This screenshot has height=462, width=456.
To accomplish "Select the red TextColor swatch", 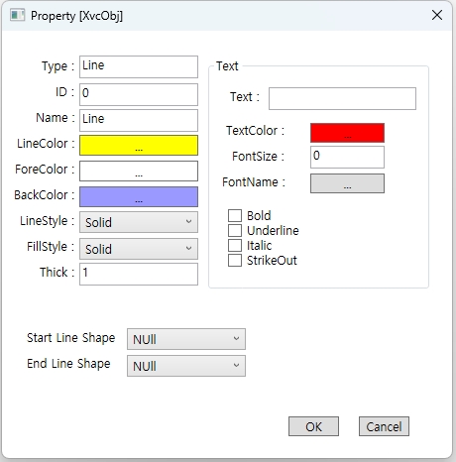I will 347,133.
